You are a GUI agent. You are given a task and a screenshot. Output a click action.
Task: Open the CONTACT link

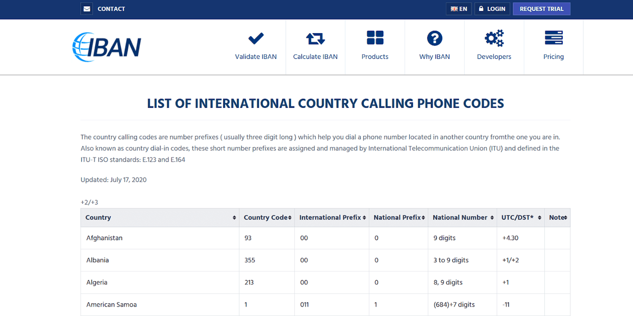click(111, 8)
